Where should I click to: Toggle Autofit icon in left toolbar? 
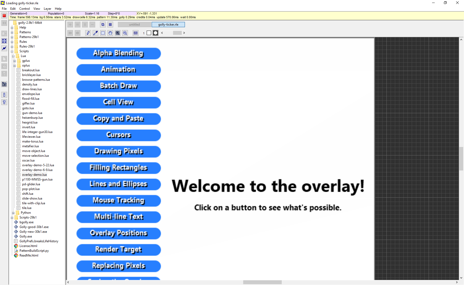[4, 34]
